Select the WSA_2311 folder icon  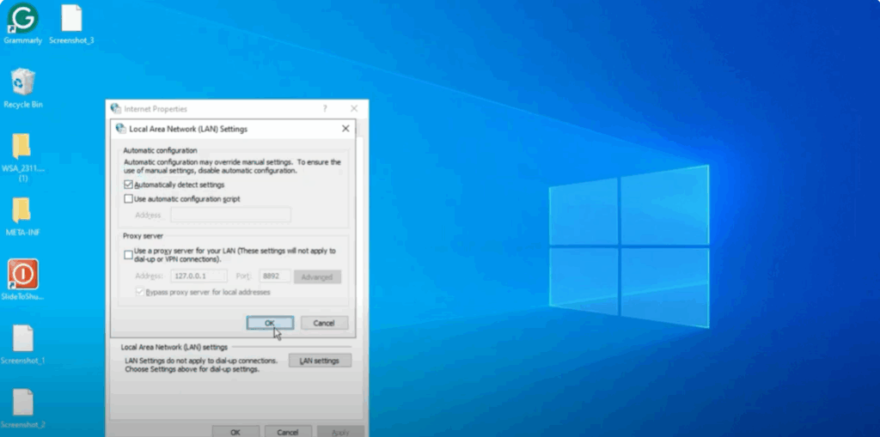point(21,147)
